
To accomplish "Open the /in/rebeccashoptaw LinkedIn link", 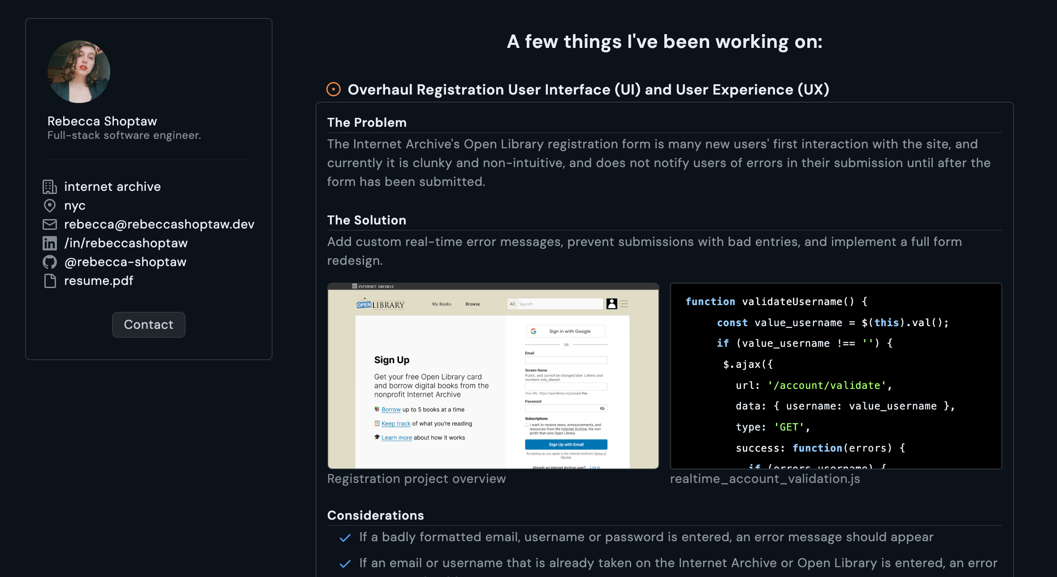I will (126, 243).
